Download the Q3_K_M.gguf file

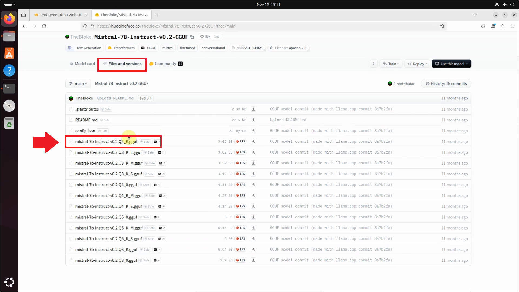tap(253, 163)
